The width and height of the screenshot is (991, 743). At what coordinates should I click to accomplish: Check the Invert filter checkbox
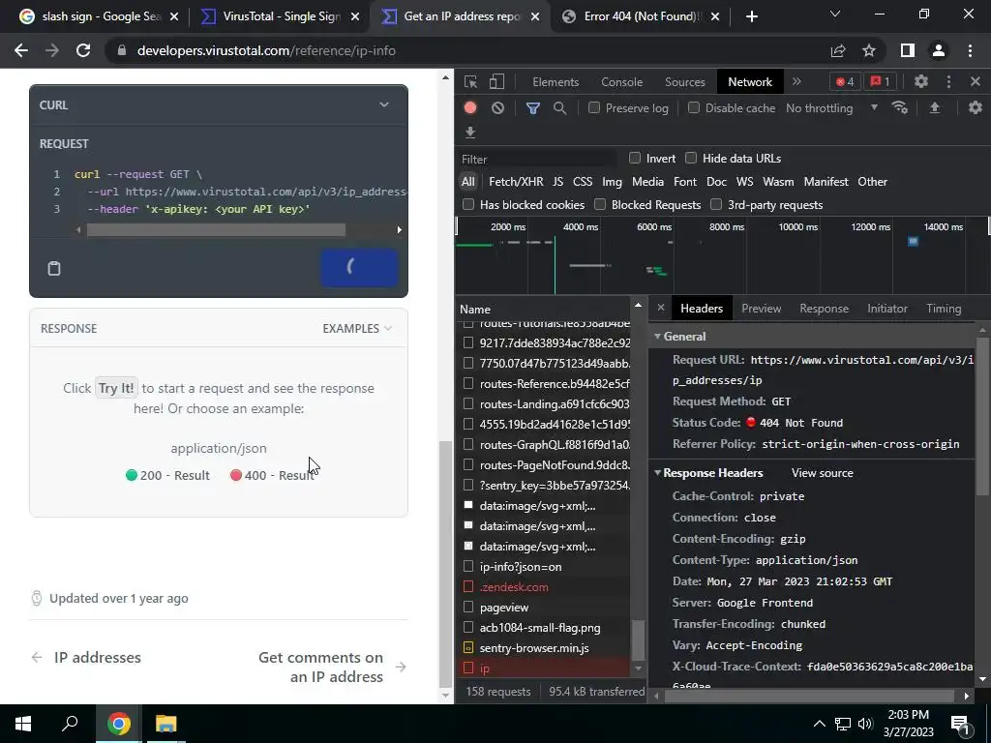[x=635, y=158]
